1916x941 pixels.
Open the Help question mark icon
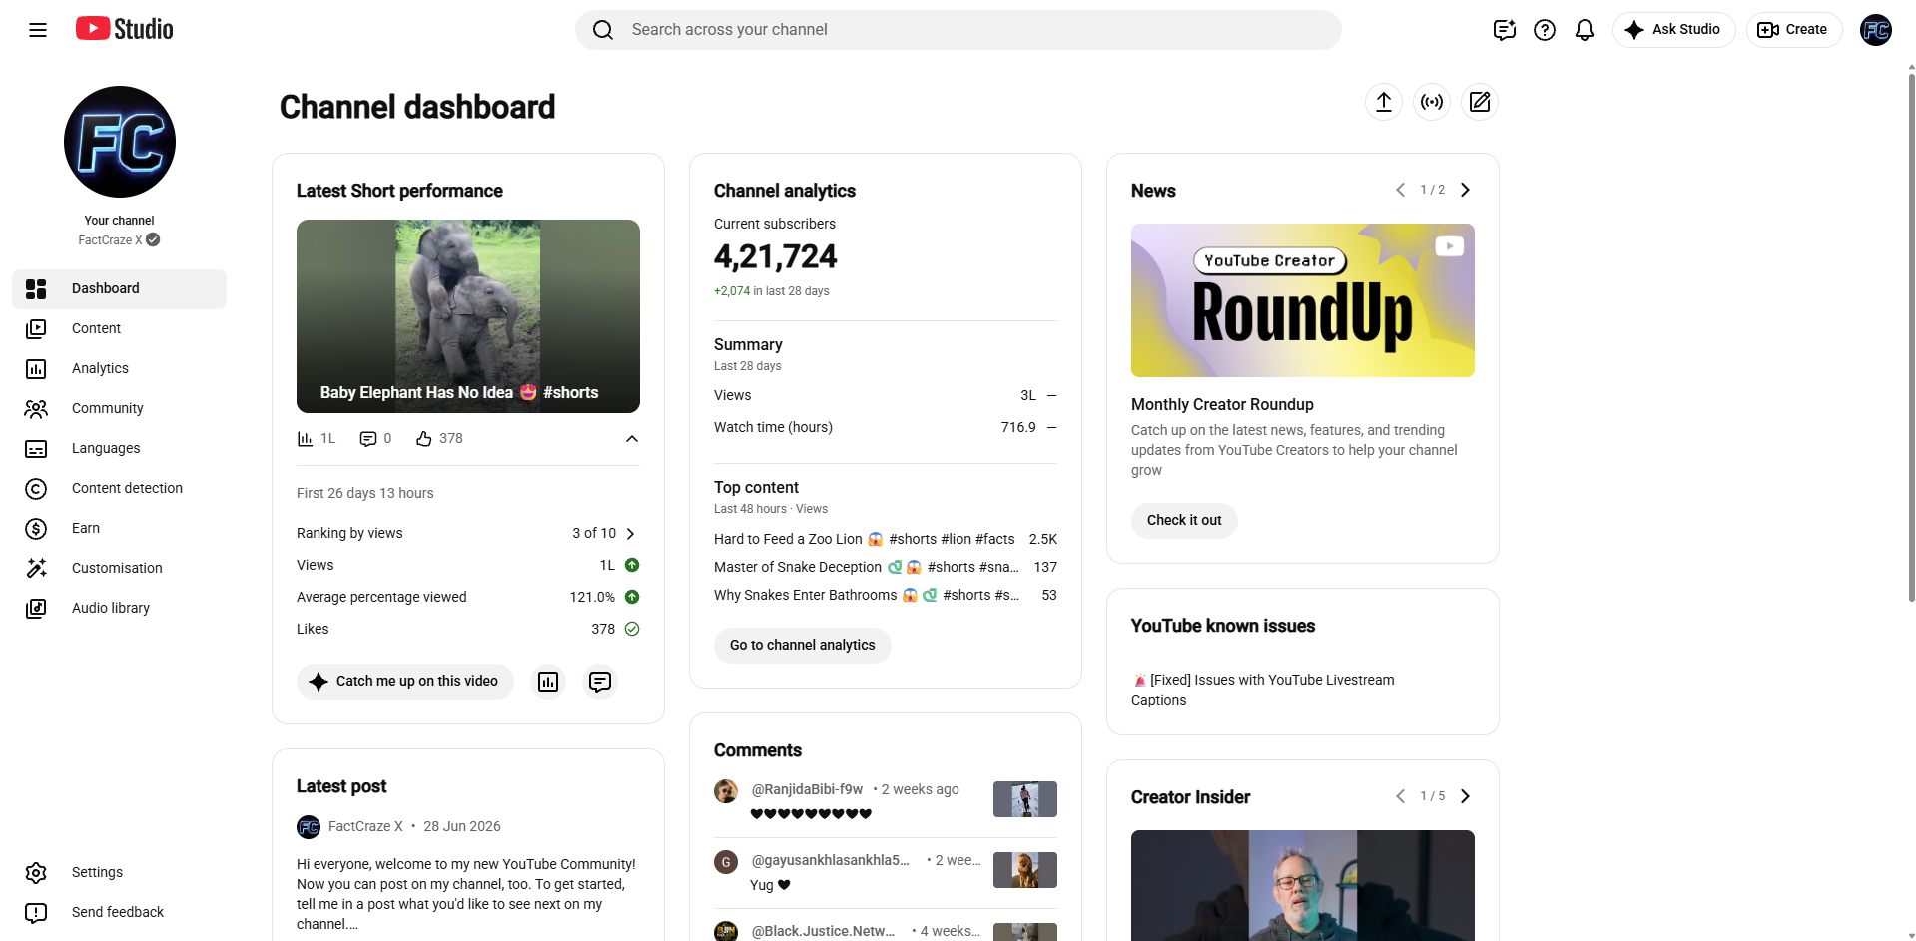(1545, 30)
